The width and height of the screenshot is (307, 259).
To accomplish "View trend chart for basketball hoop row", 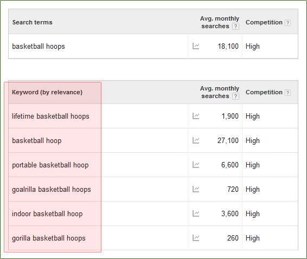I will click(196, 140).
